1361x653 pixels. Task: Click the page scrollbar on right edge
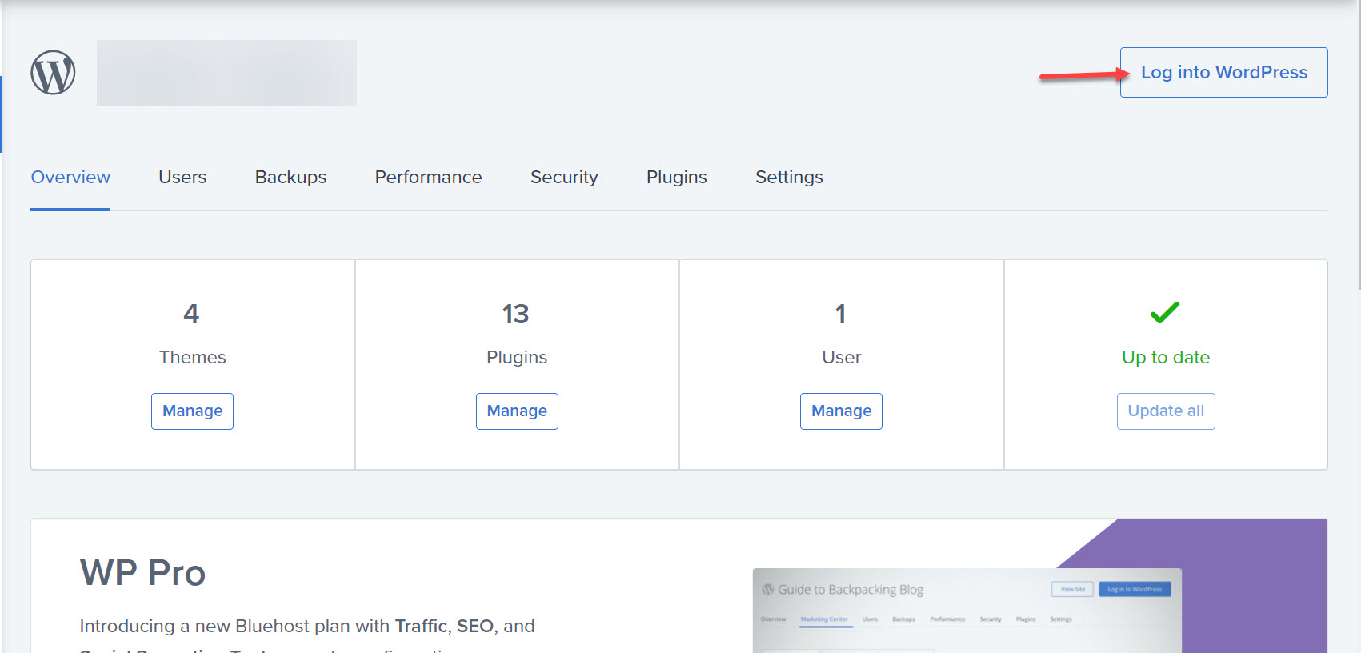click(x=1358, y=144)
